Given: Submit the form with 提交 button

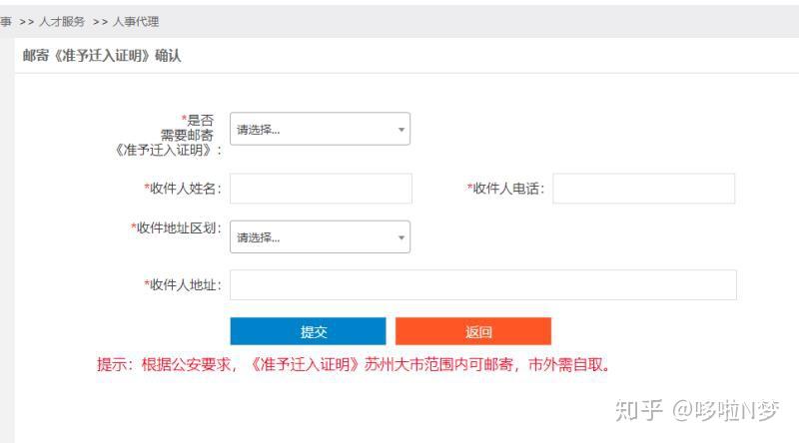Looking at the screenshot, I should pyautogui.click(x=308, y=331).
